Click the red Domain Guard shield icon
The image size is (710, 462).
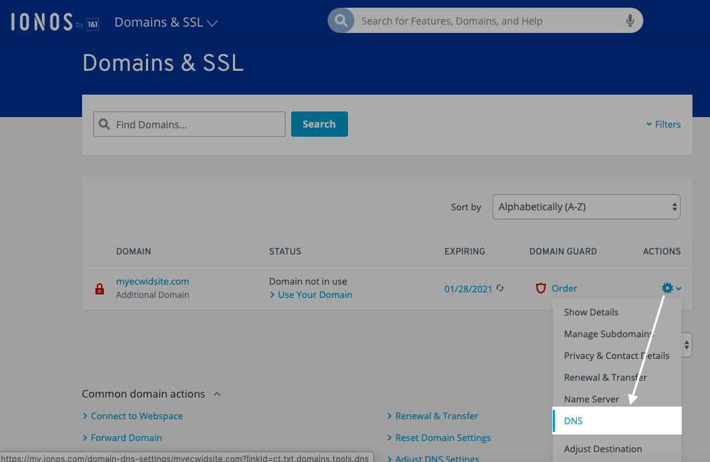click(541, 287)
